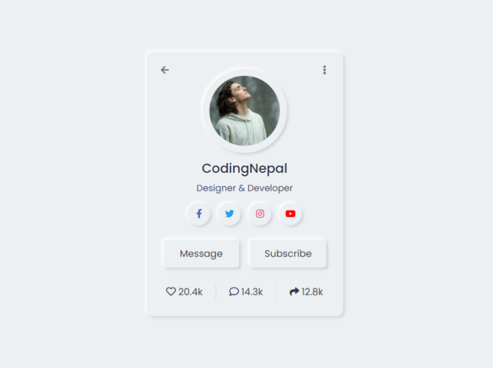
Task: Visit the Twitter bird icon link
Action: click(x=229, y=214)
